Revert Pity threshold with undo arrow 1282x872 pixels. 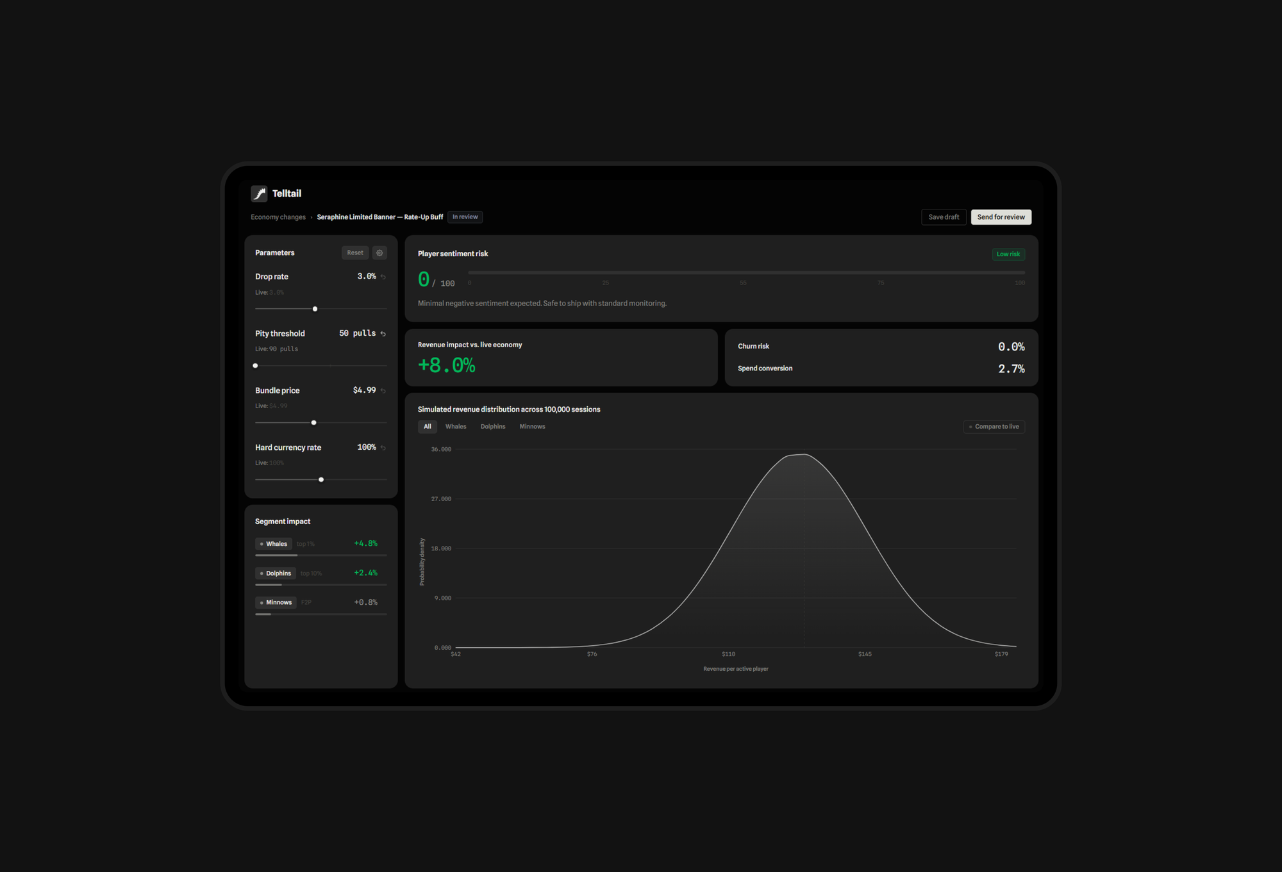point(383,334)
